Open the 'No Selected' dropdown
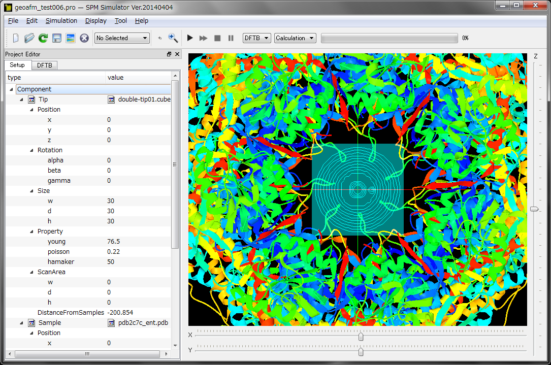Viewport: 551px width, 365px height. (x=122, y=38)
